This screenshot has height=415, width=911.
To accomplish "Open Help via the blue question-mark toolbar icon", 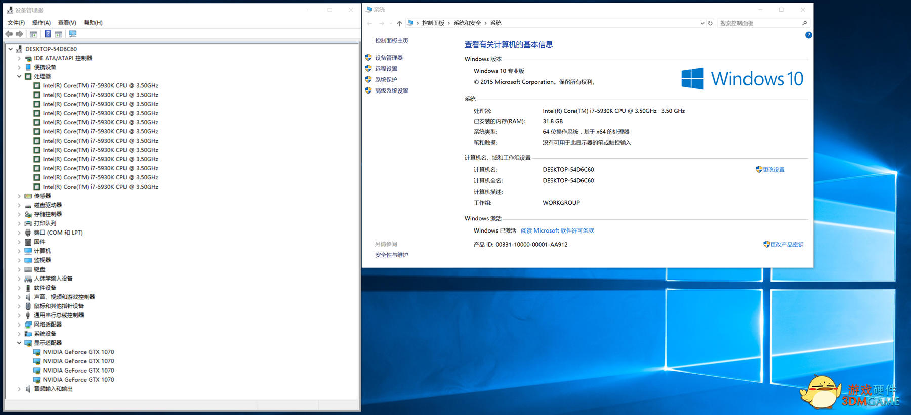I will click(x=48, y=34).
